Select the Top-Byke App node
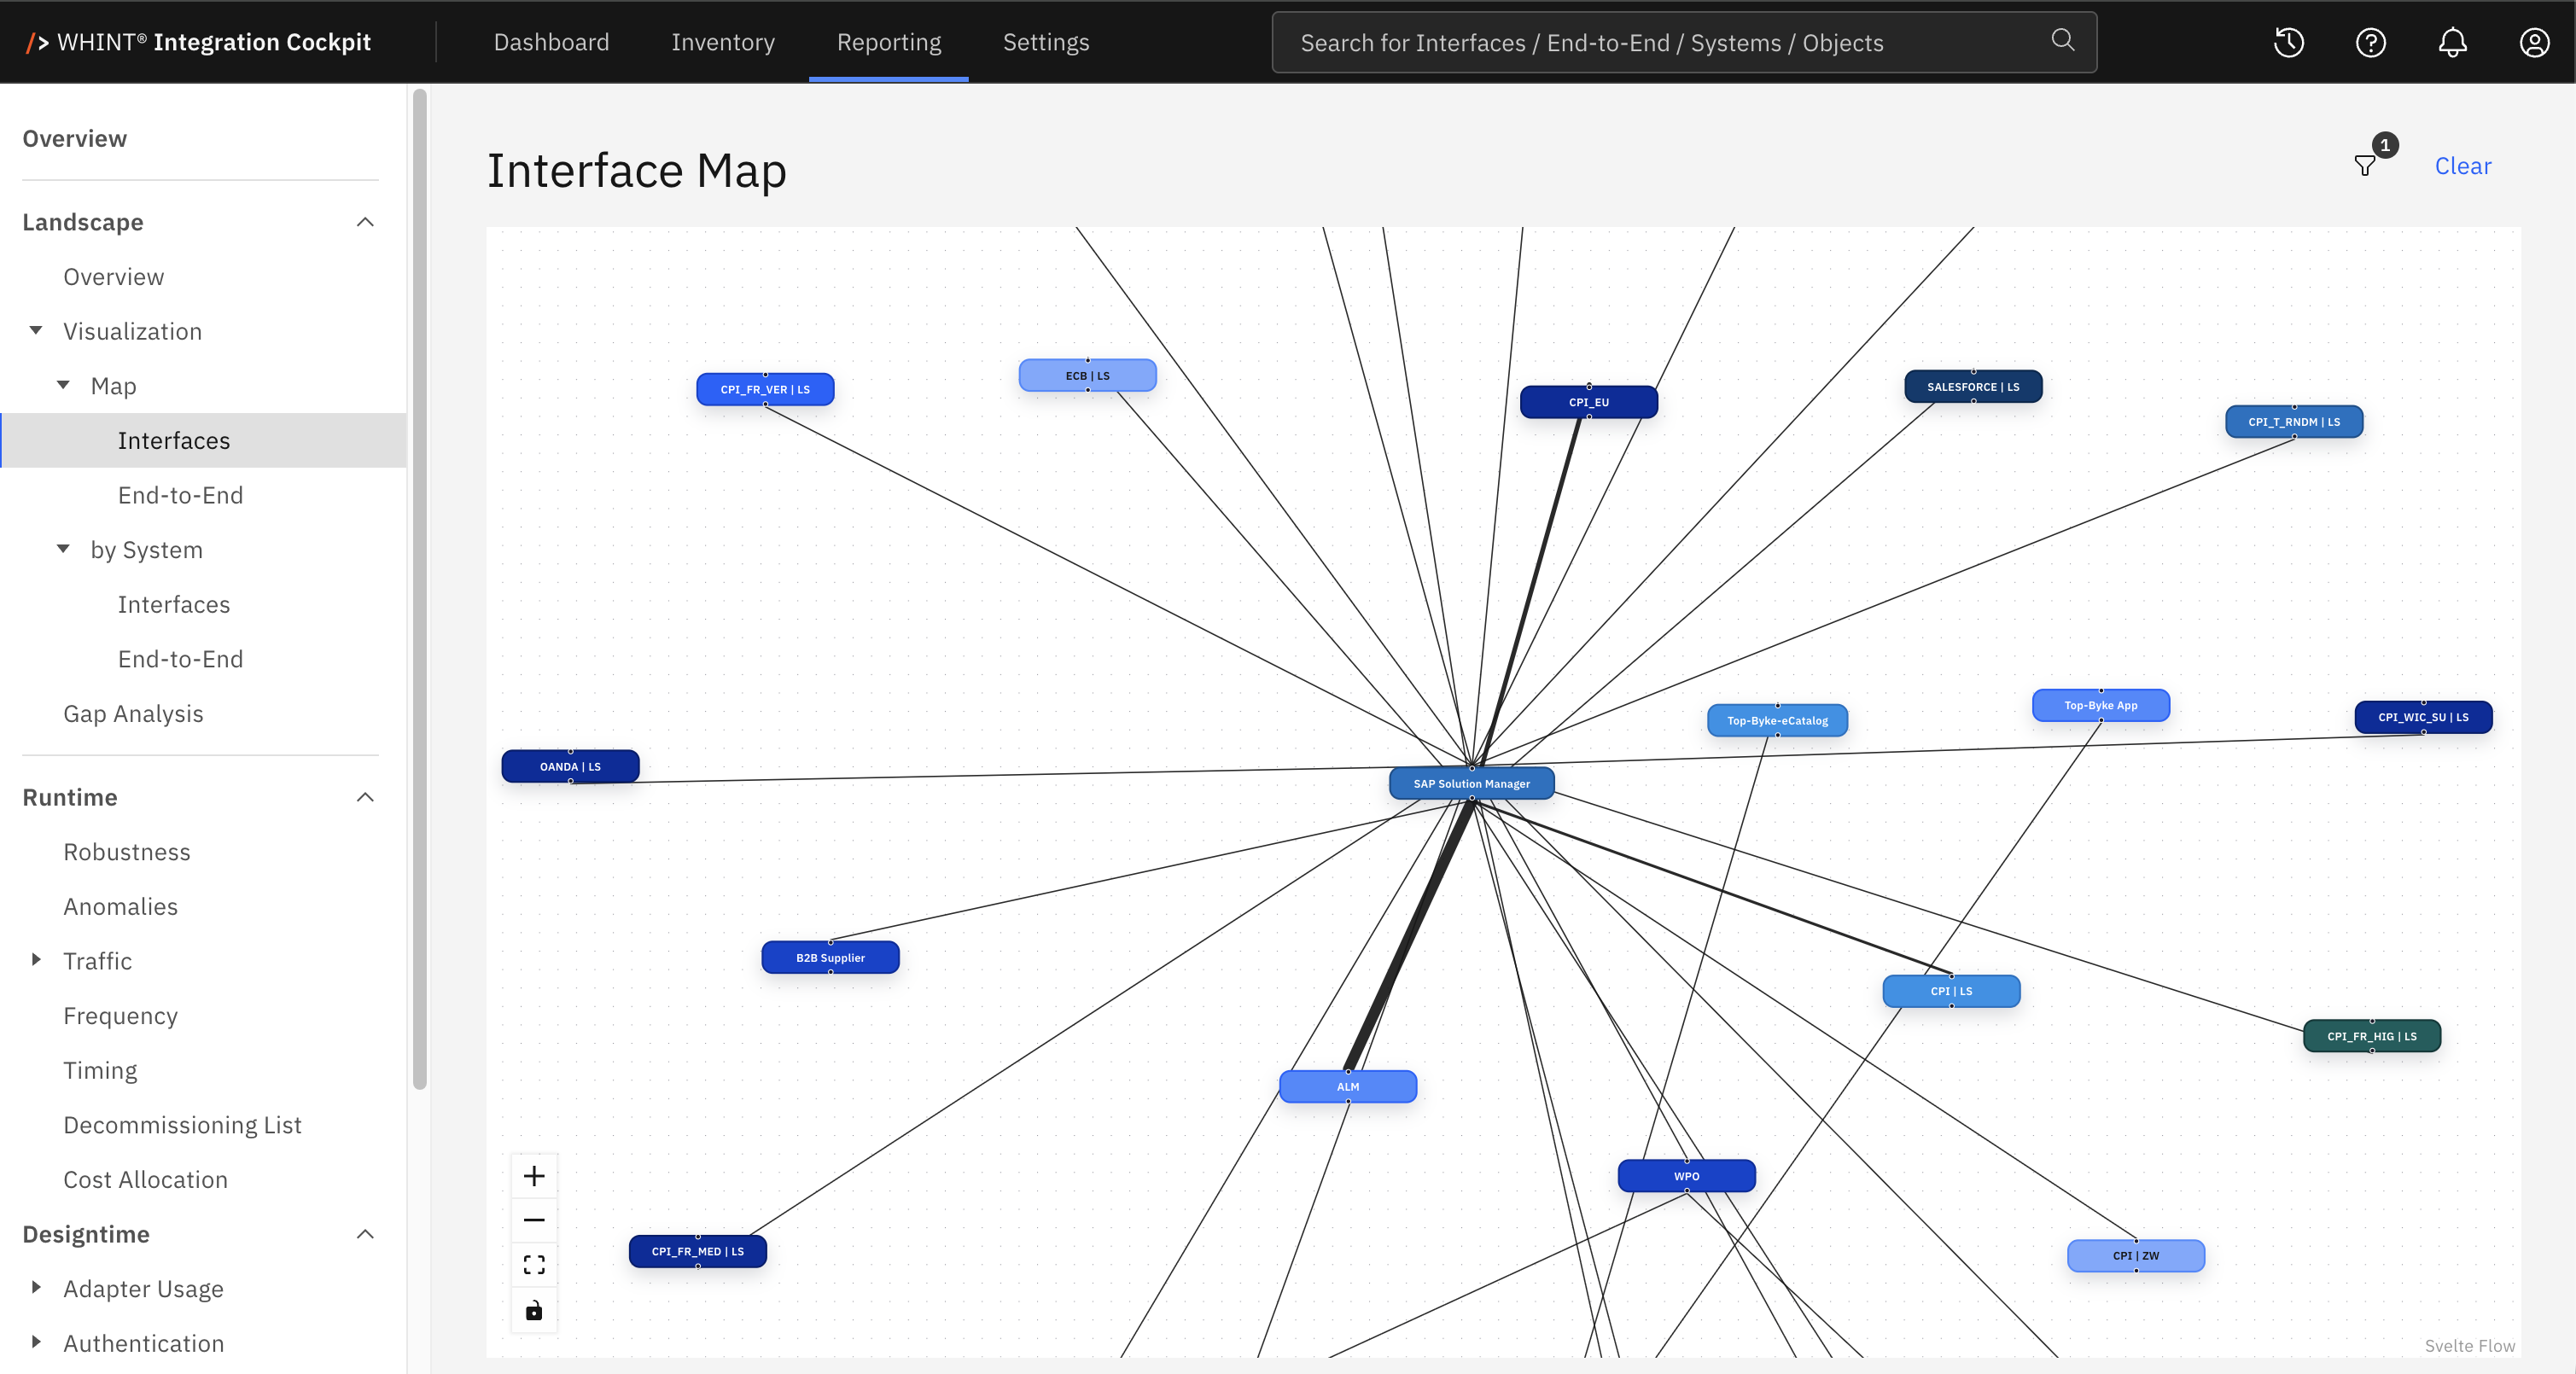Viewport: 2576px width, 1374px height. pos(2100,705)
